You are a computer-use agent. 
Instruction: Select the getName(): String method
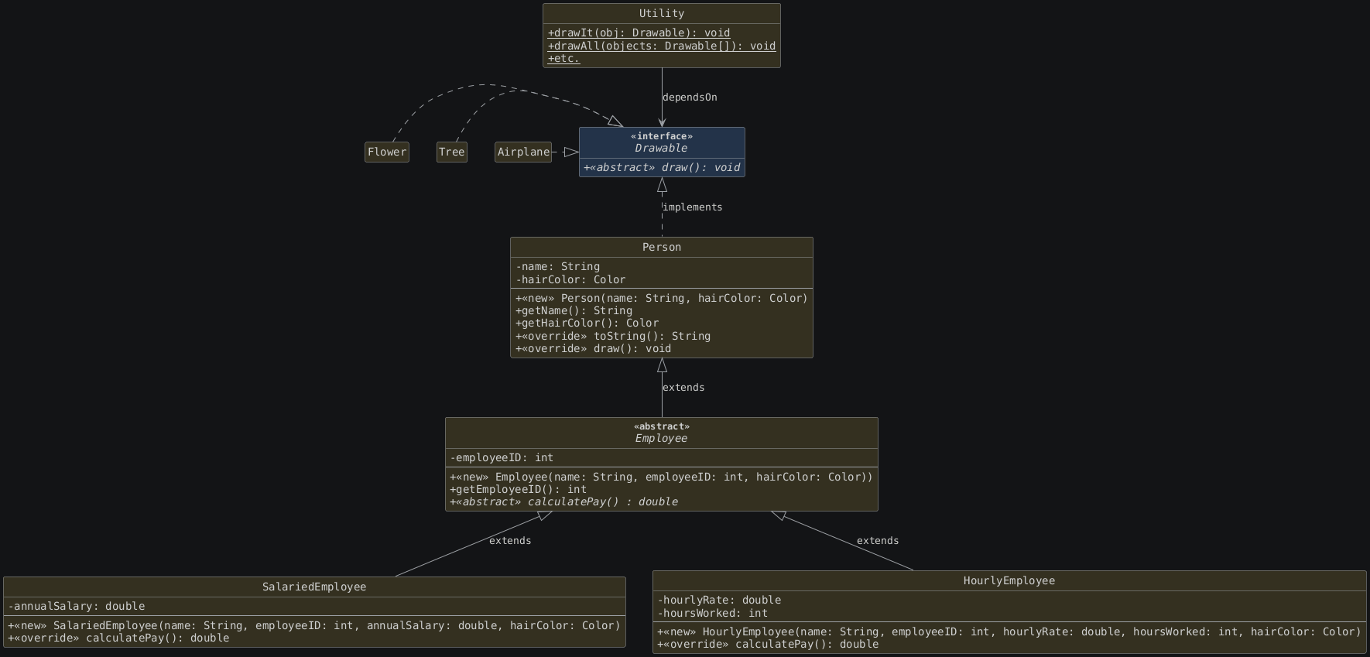click(x=574, y=310)
